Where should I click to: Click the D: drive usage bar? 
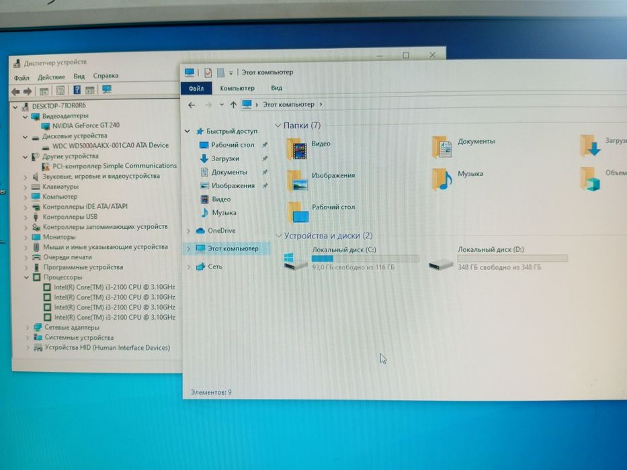click(512, 258)
